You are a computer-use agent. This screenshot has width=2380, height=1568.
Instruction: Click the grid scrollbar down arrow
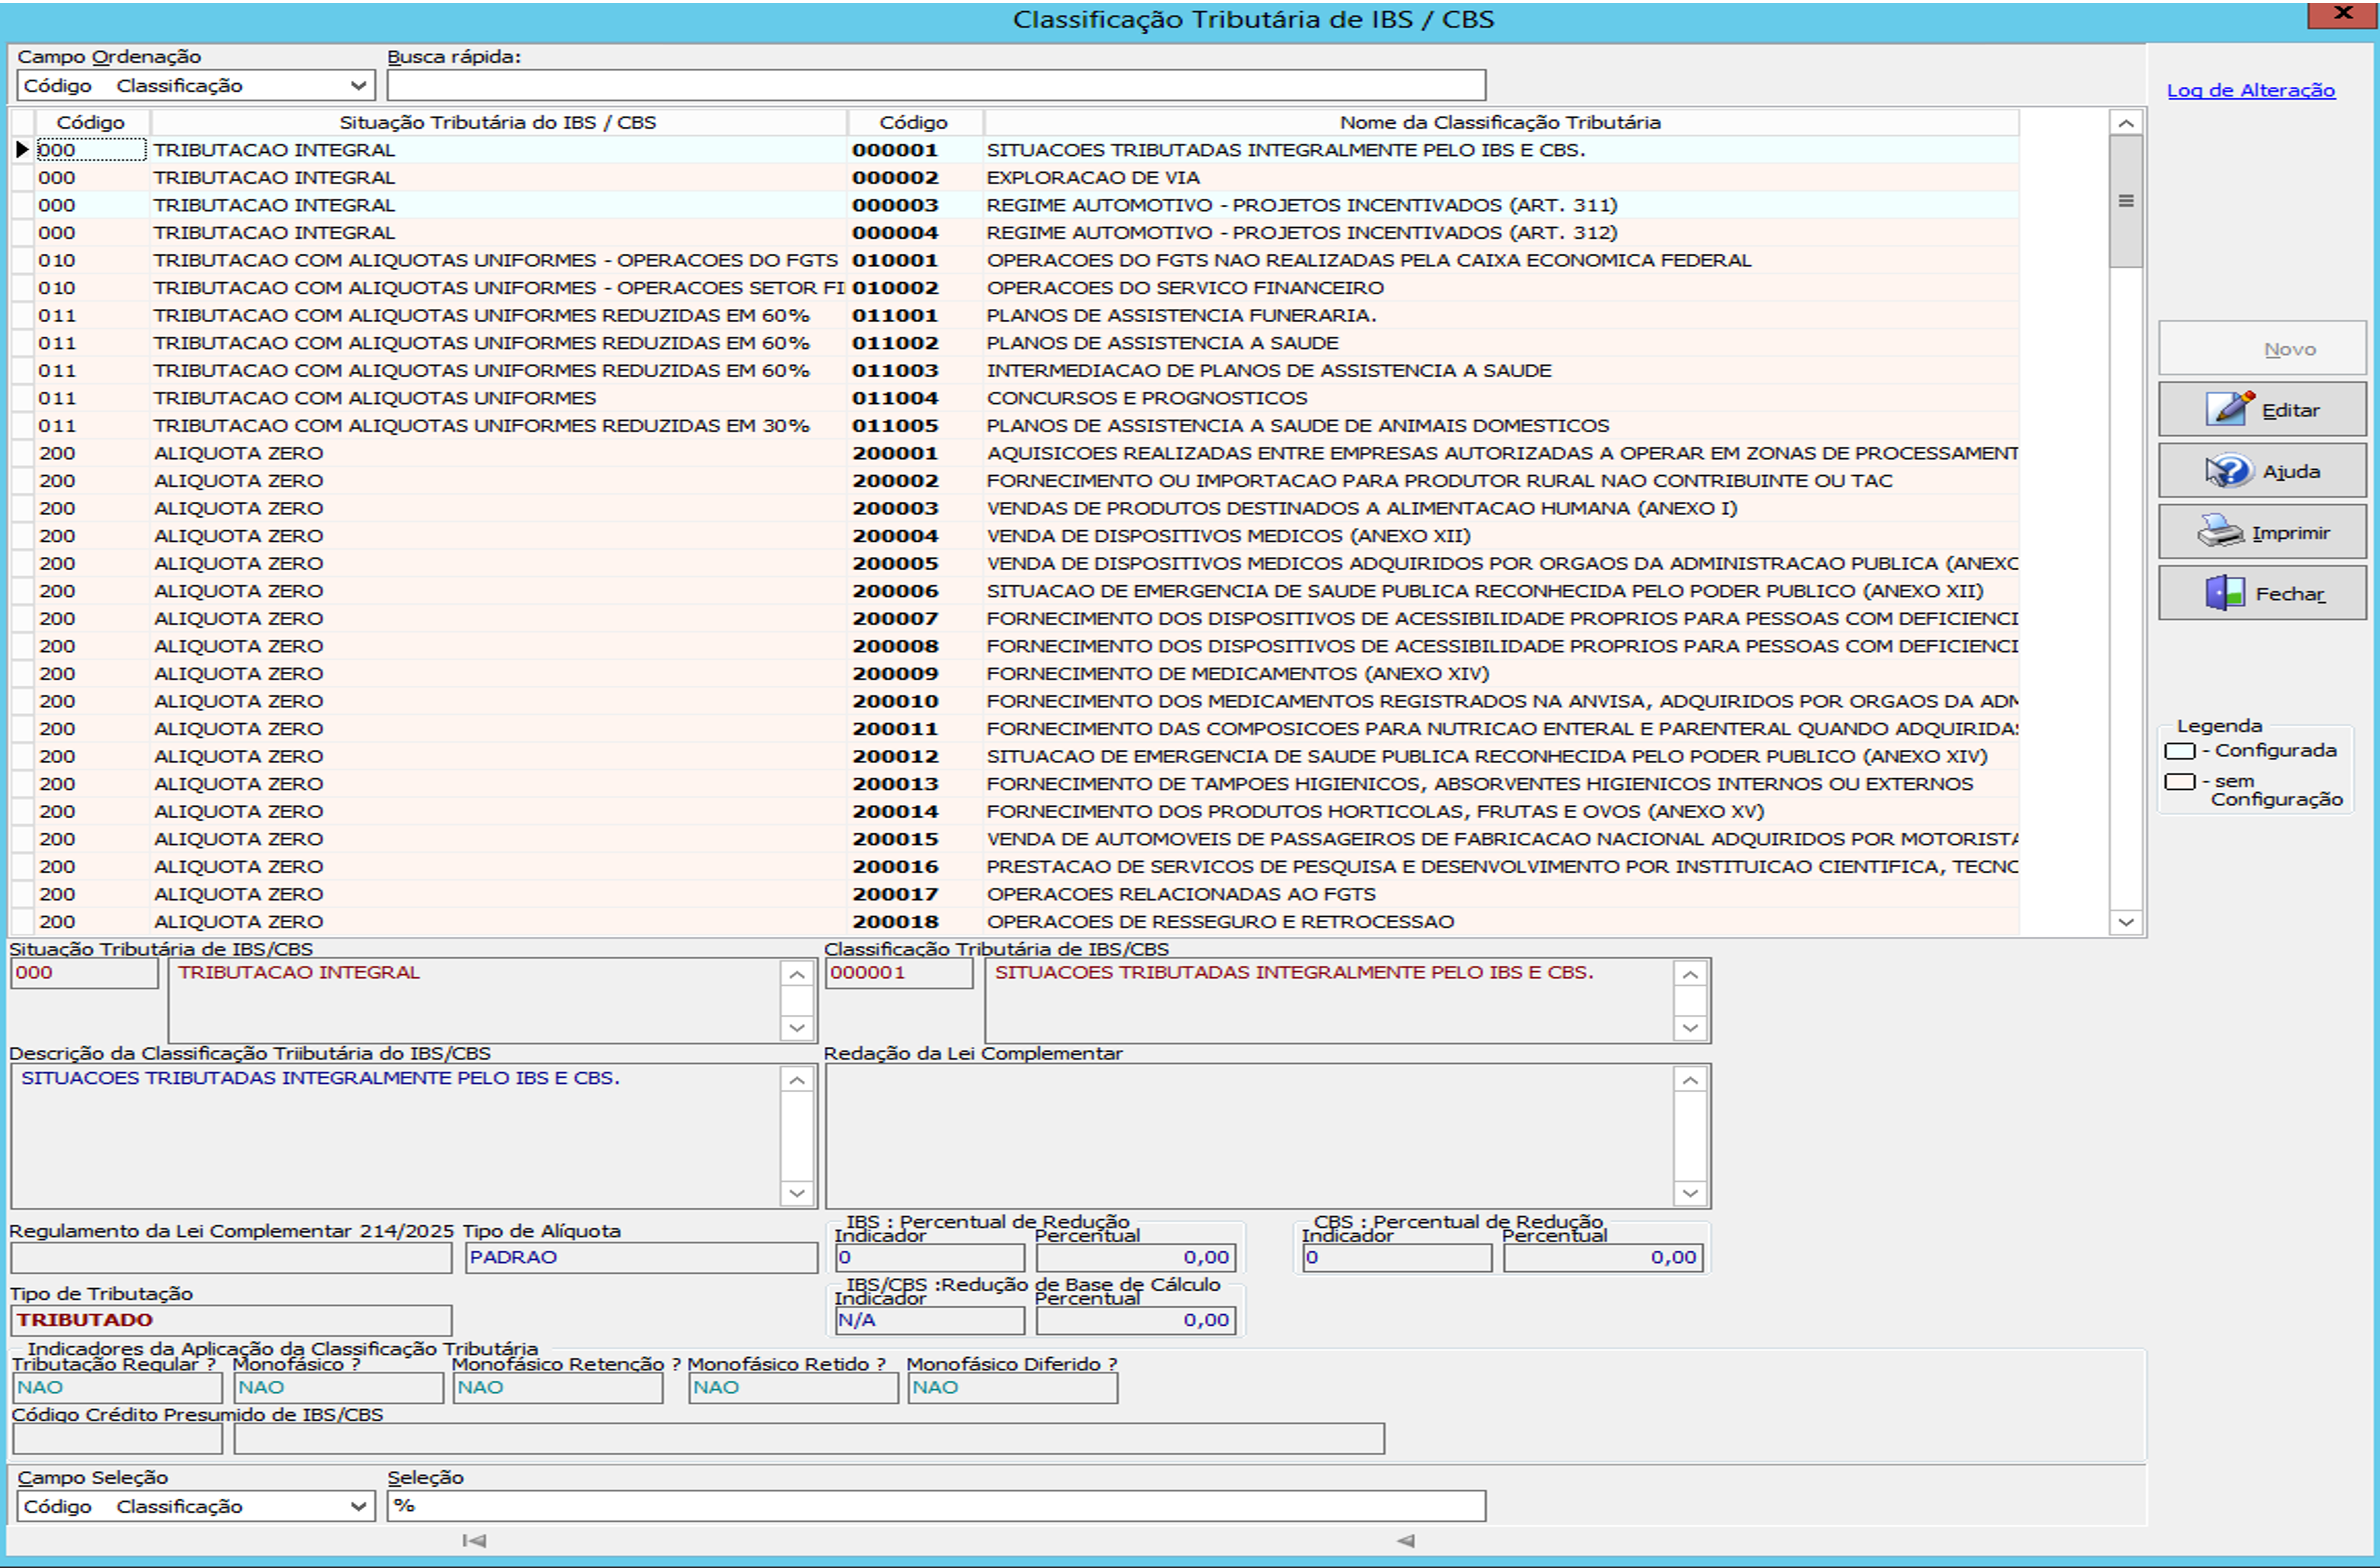[x=2125, y=922]
